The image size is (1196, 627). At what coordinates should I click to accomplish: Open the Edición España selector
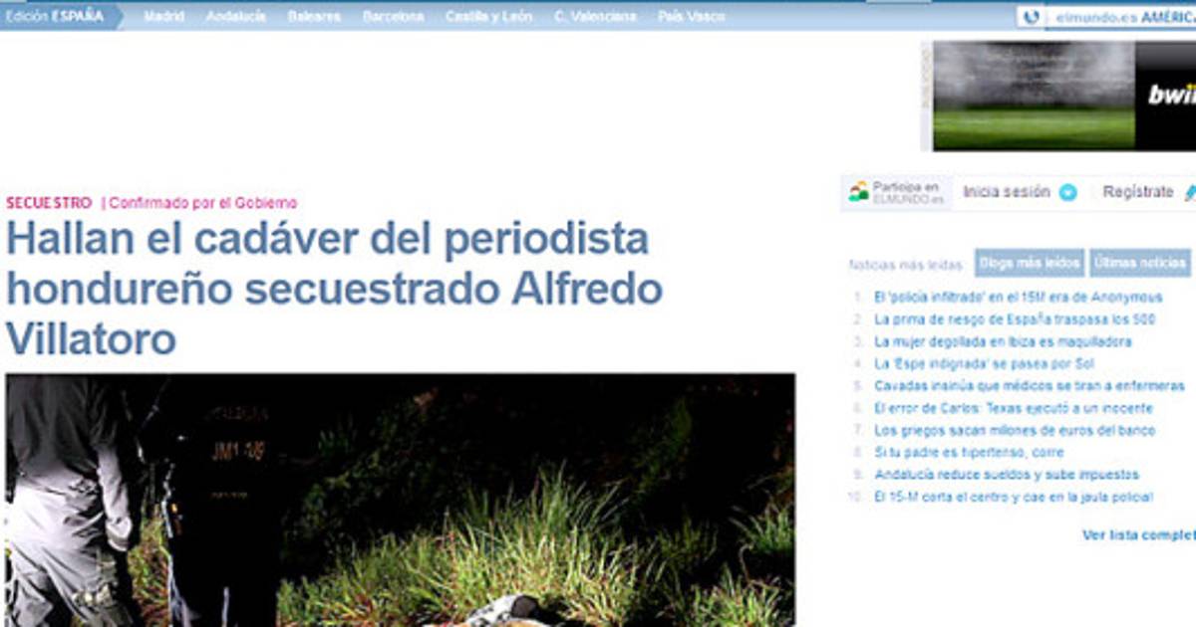click(x=60, y=17)
